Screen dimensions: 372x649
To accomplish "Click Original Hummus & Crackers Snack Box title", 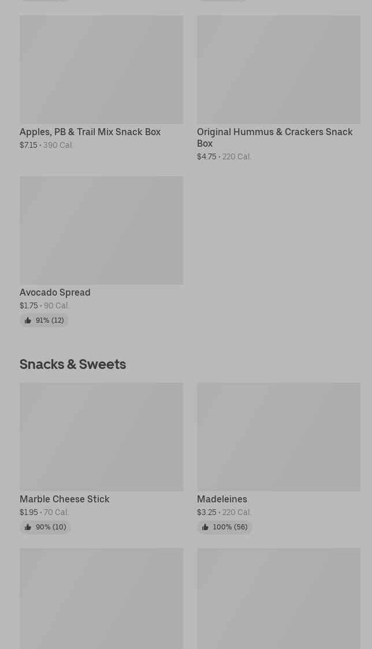I will 274,137.
